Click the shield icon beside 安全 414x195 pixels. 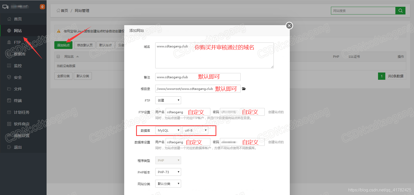click(x=9, y=77)
